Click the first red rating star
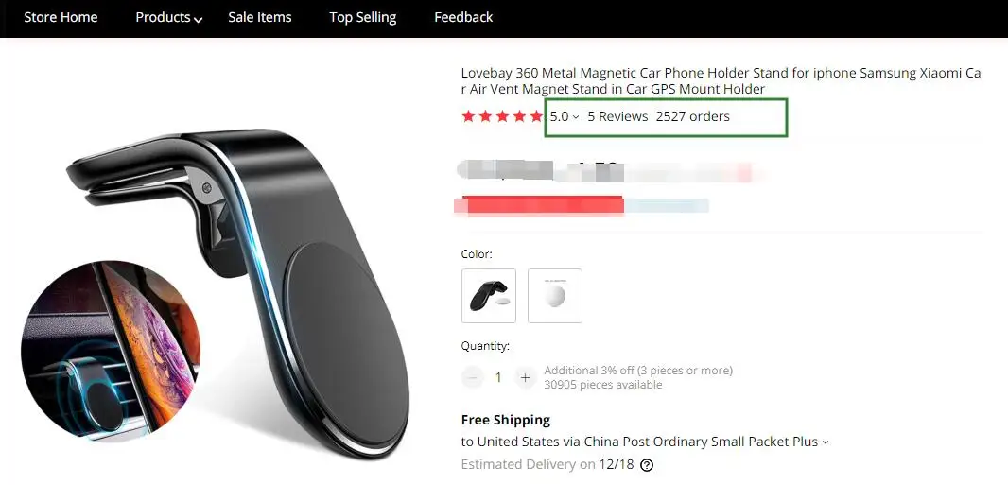This screenshot has height=485, width=1008. click(468, 116)
